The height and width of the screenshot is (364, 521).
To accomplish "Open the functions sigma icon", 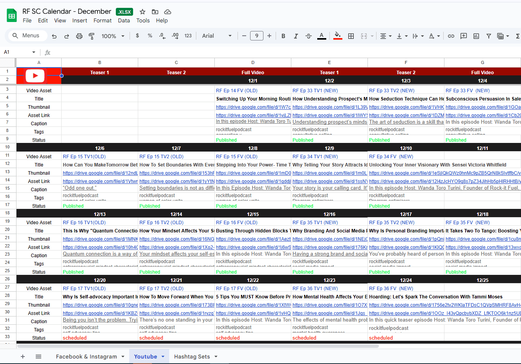I will pyautogui.click(x=517, y=36).
